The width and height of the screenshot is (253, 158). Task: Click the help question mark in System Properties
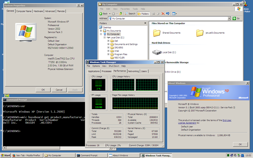tap(78, 6)
